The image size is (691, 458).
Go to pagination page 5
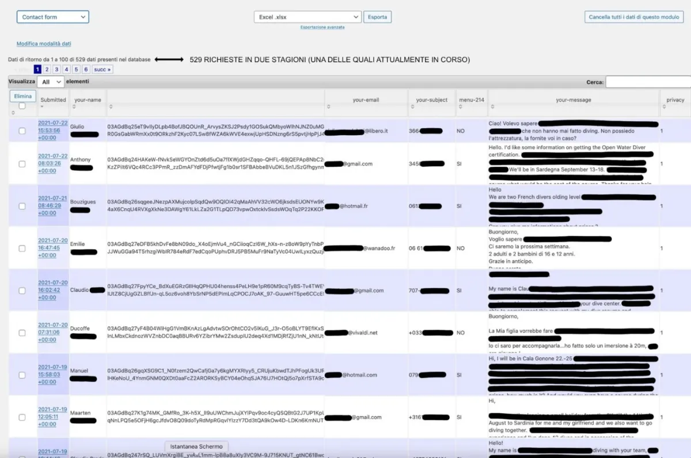pos(76,70)
